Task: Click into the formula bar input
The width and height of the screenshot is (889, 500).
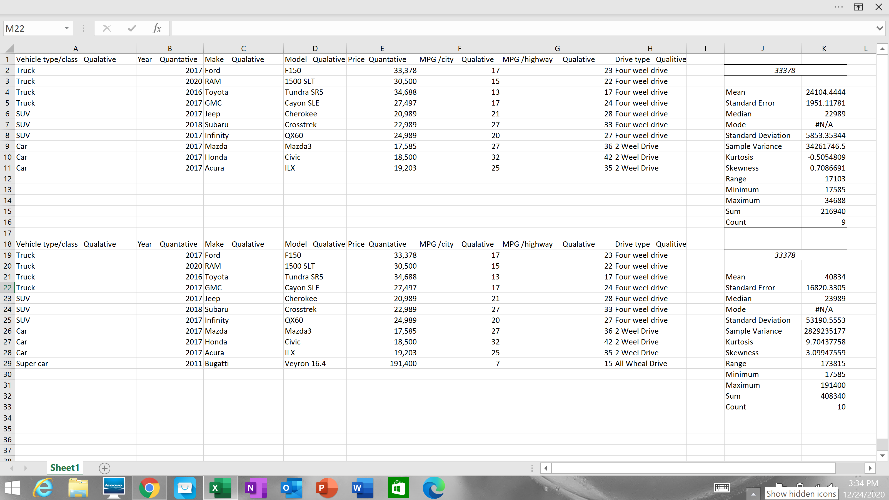Action: [x=518, y=28]
